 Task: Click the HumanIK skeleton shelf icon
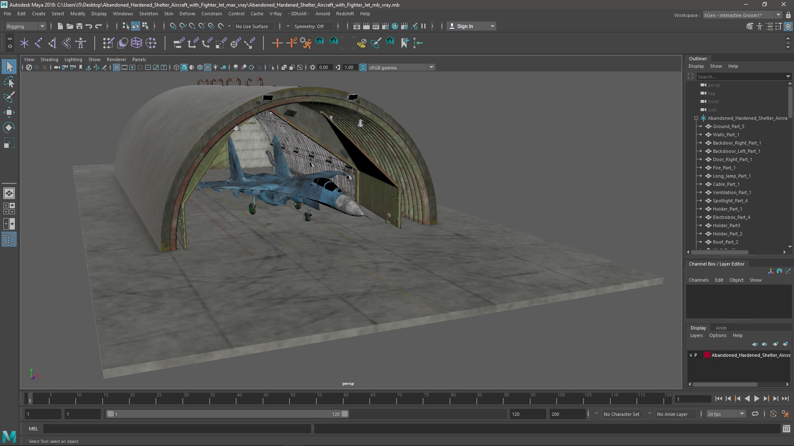(x=81, y=43)
